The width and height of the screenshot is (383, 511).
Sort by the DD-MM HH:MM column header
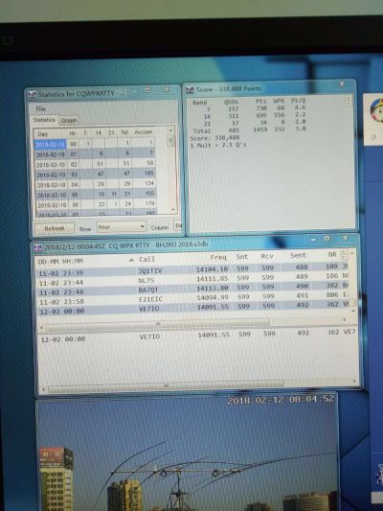(x=60, y=262)
